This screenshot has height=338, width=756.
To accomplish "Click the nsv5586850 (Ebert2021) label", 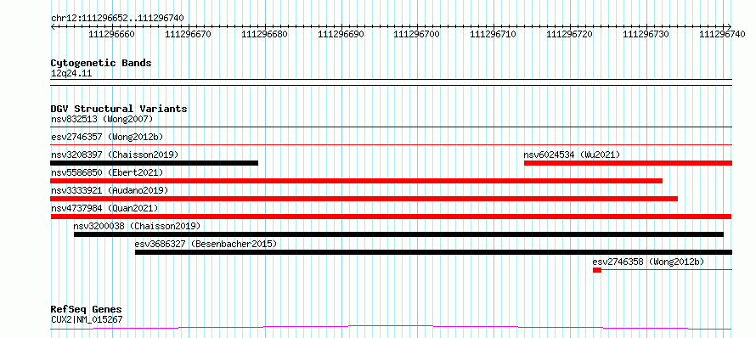I will pos(107,172).
